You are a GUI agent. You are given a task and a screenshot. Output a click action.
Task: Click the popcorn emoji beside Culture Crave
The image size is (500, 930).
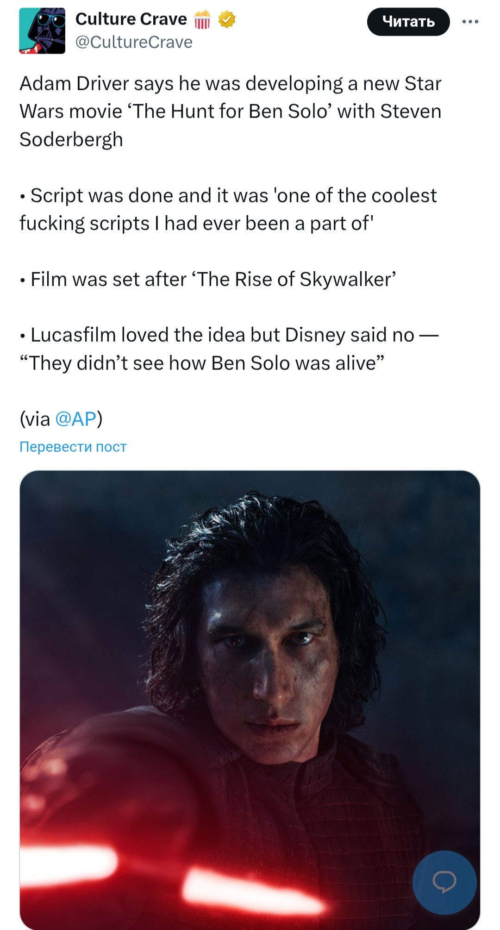pyautogui.click(x=202, y=20)
